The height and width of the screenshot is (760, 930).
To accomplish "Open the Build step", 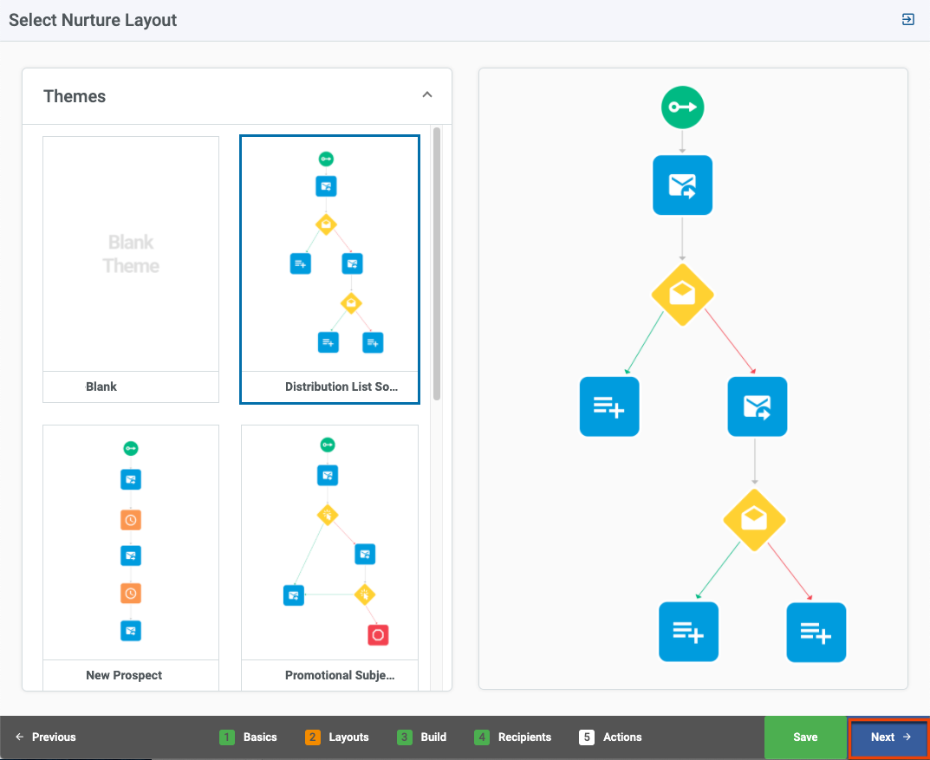I will tap(422, 737).
